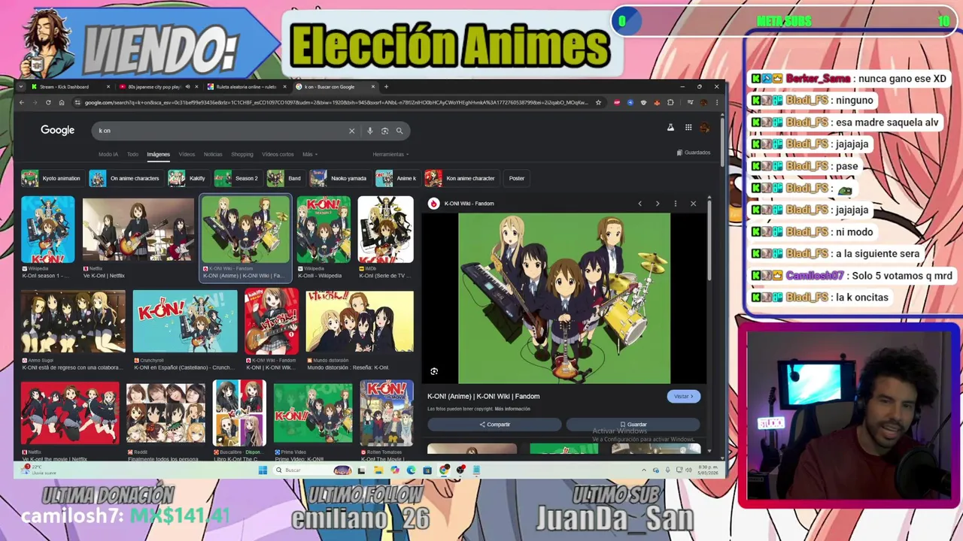Open the Mundo distorsión Reseña thumbnail
The width and height of the screenshot is (963, 541).
pos(360,322)
